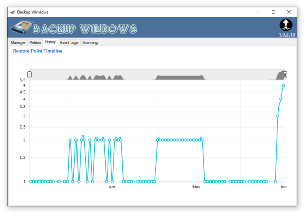Switch to the Scanning tab
The image size is (308, 218).
pyautogui.click(x=90, y=43)
